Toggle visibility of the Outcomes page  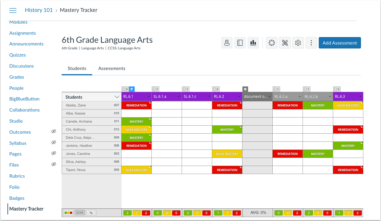54,131
